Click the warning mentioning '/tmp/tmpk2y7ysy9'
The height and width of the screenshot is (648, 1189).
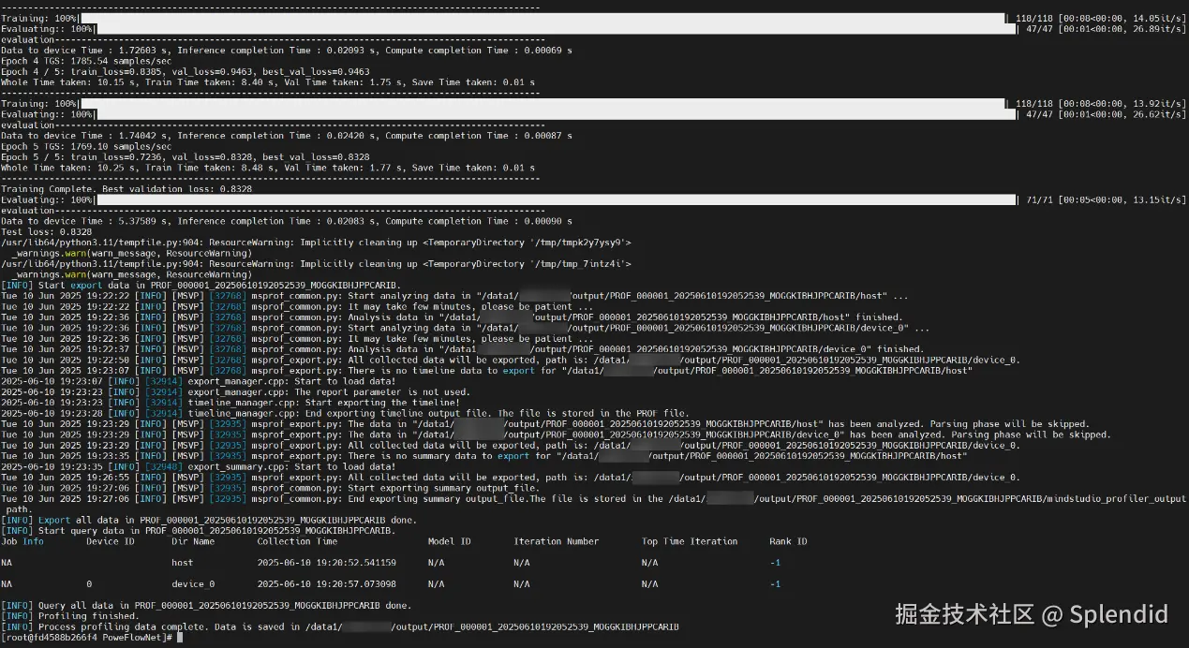tap(317, 243)
